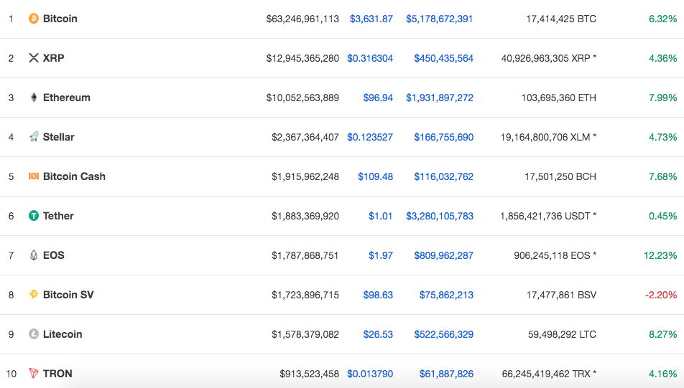Click Bitcoin Cash price $109.48
Viewport: 684px width, 388px height.
point(376,177)
